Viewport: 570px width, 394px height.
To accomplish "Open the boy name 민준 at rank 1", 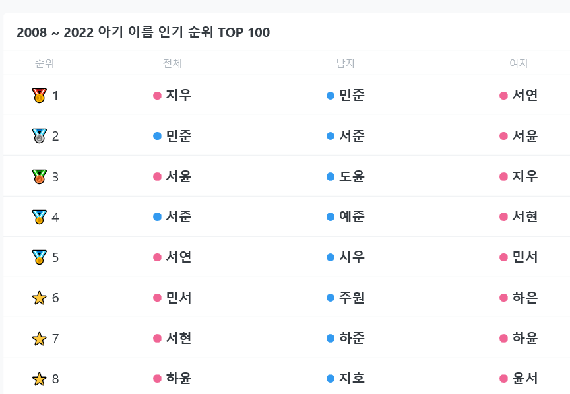I will click(352, 96).
